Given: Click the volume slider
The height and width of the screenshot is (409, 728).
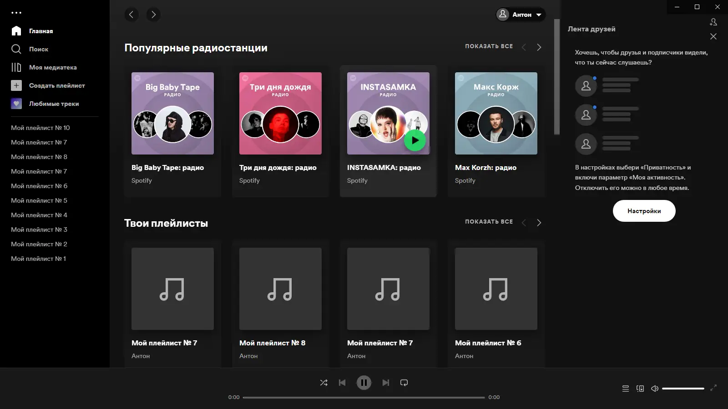Looking at the screenshot, I should point(683,389).
